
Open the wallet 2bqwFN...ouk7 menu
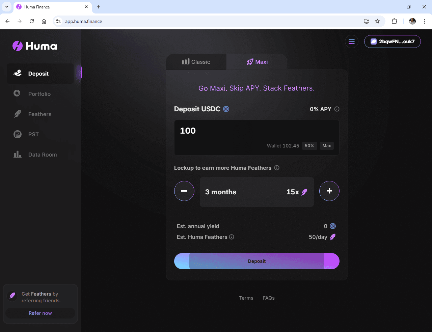(393, 41)
